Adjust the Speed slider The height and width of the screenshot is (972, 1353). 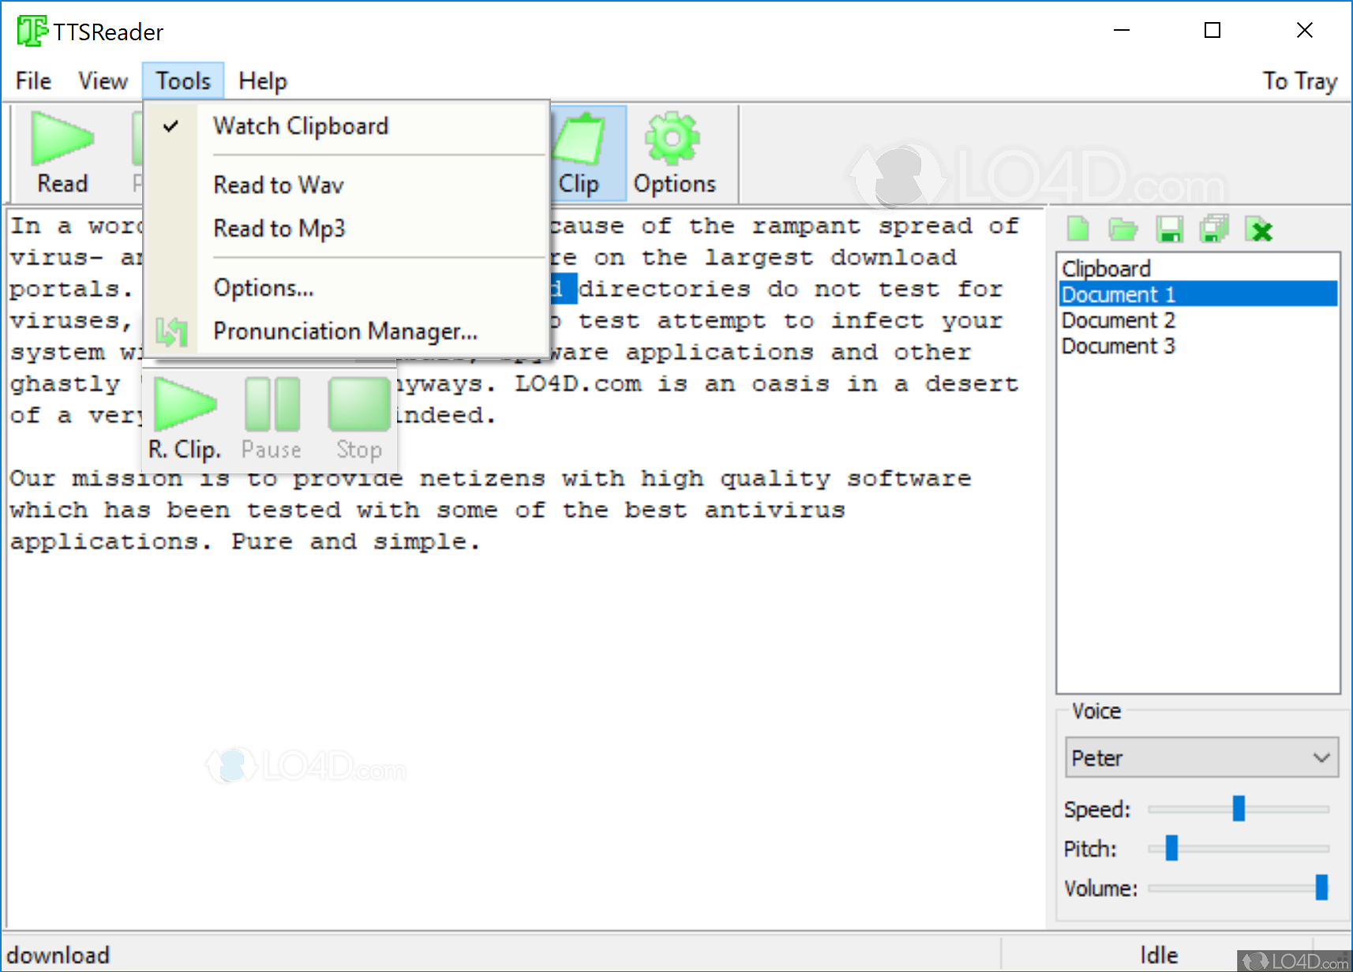tap(1239, 809)
